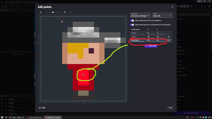This screenshot has width=212, height=119.
Task: Switch to the Clouds (Events) tab
Action: pyautogui.click(x=32, y=2)
